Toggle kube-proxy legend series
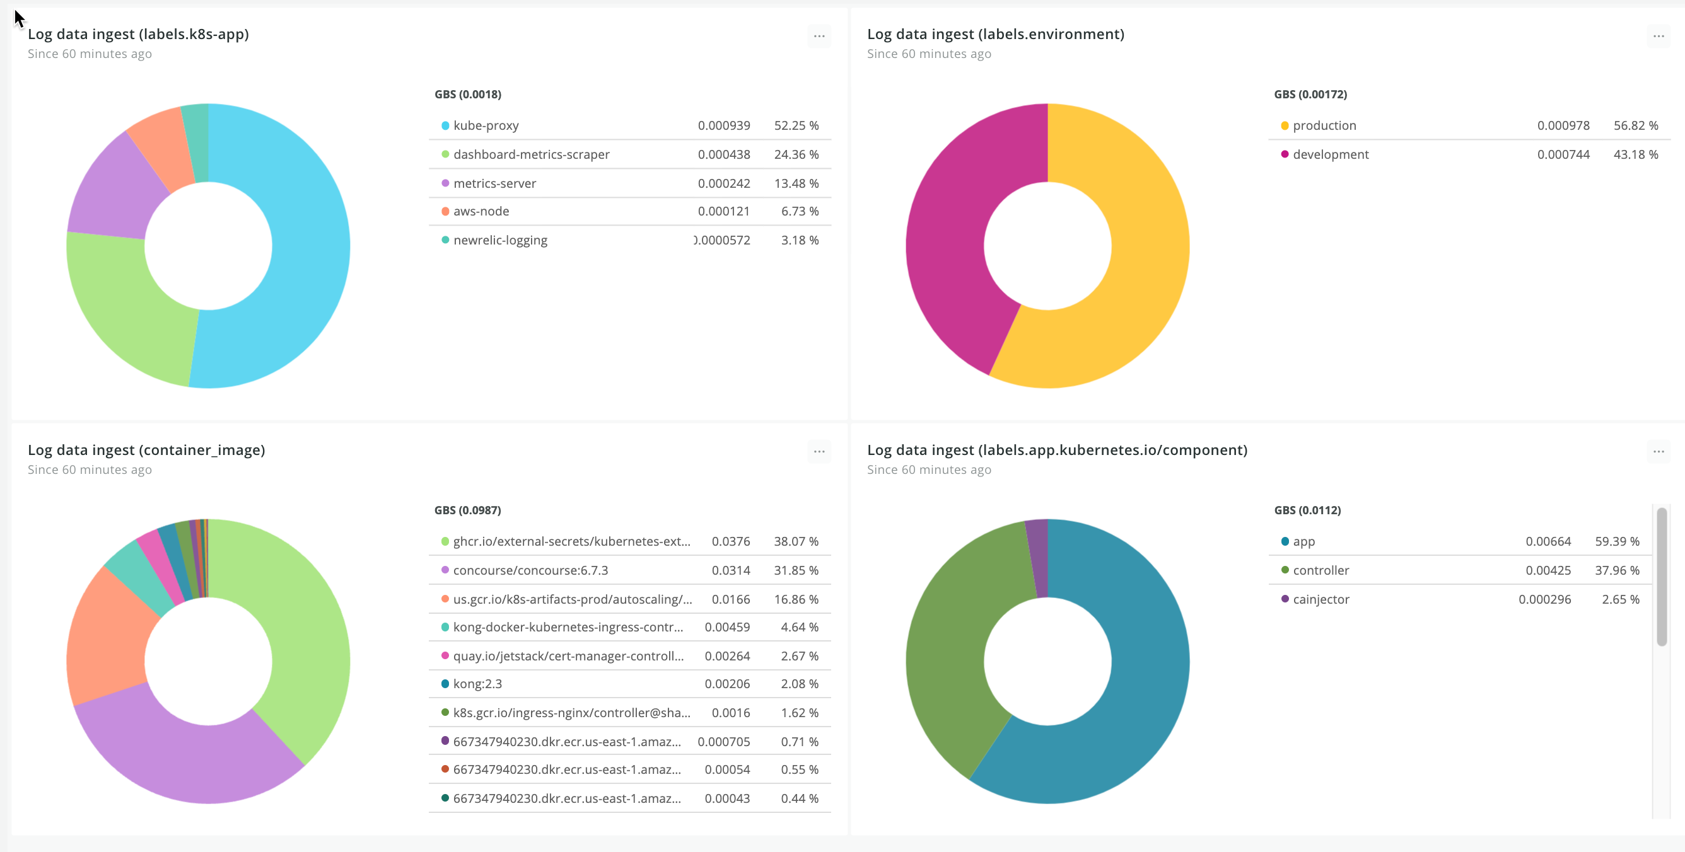The width and height of the screenshot is (1685, 852). coord(486,125)
